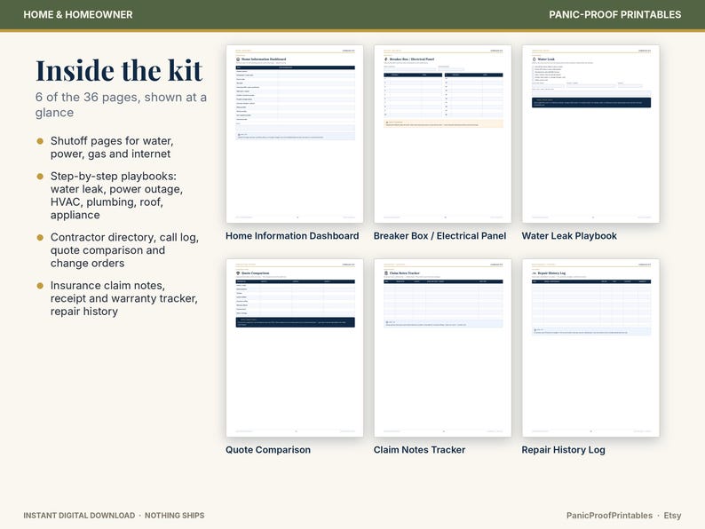Click the water drop icon on the Water Leak page
The height and width of the screenshot is (529, 705).
click(x=535, y=59)
